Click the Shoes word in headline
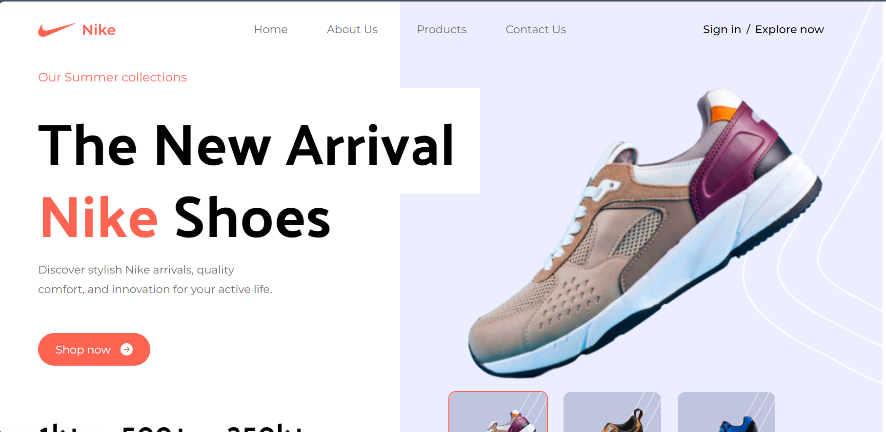The width and height of the screenshot is (886, 432). tap(253, 217)
